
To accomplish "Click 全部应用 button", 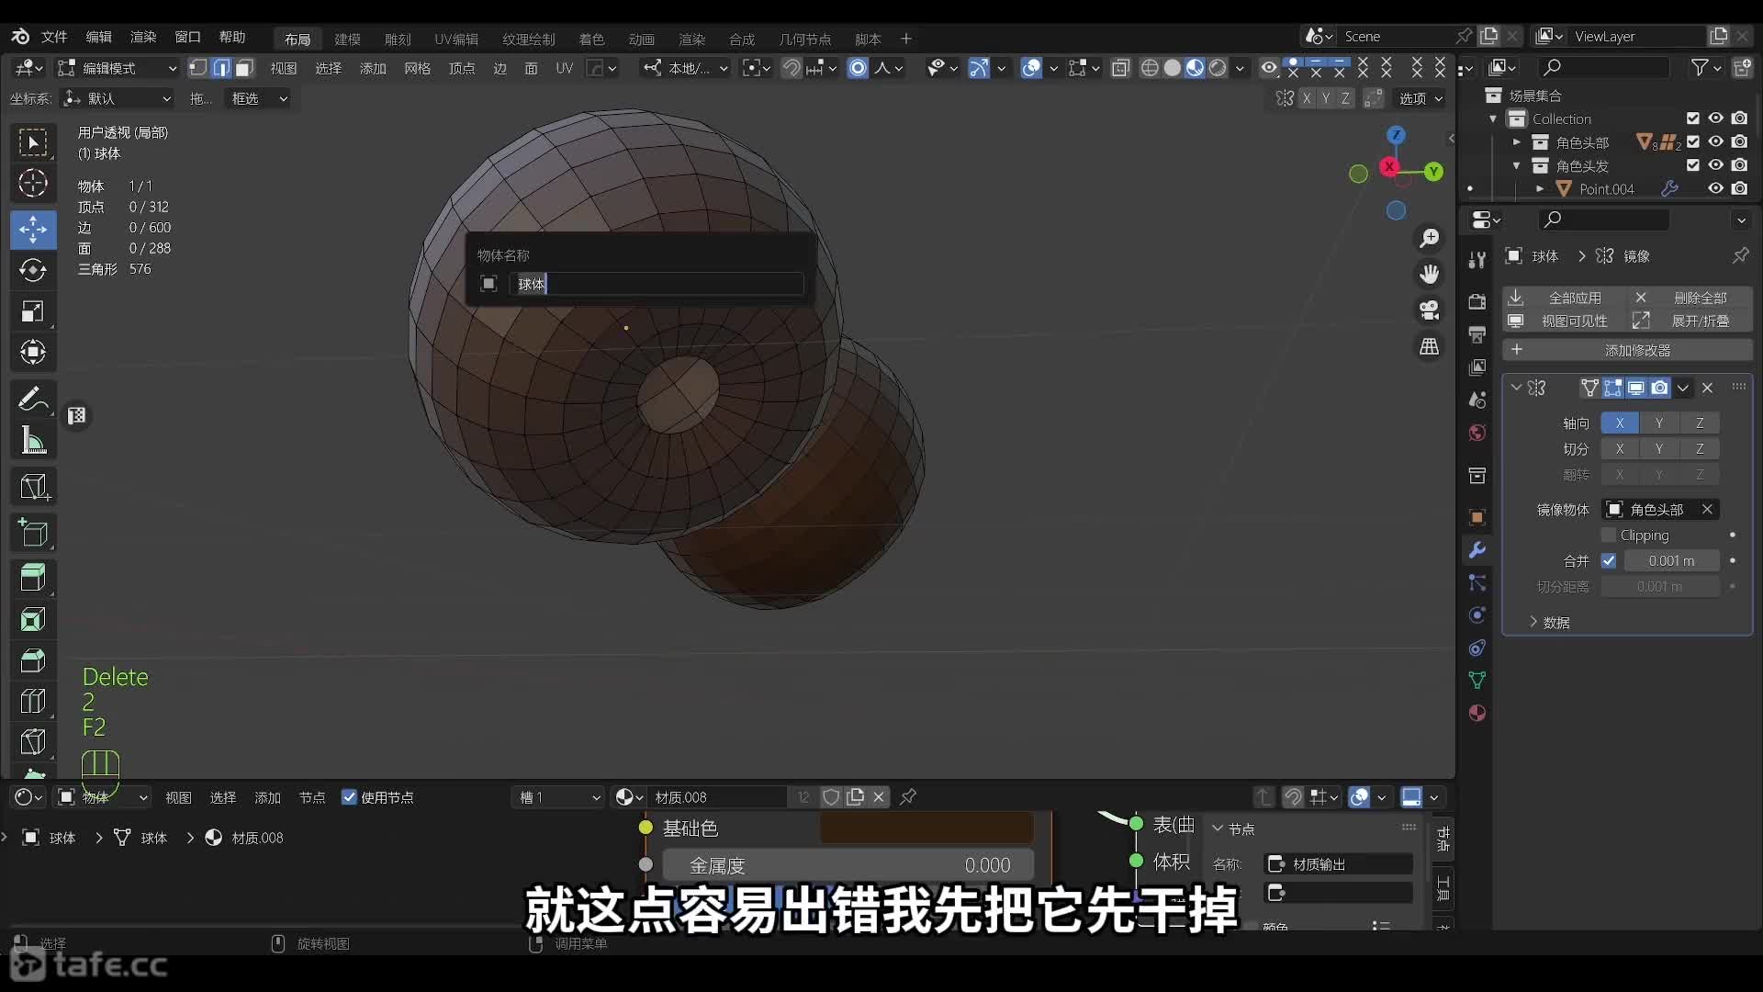I will point(1564,298).
